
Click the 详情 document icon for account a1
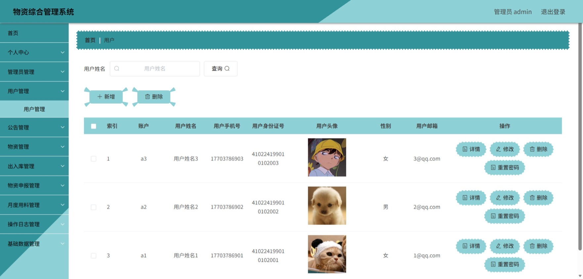(465, 246)
